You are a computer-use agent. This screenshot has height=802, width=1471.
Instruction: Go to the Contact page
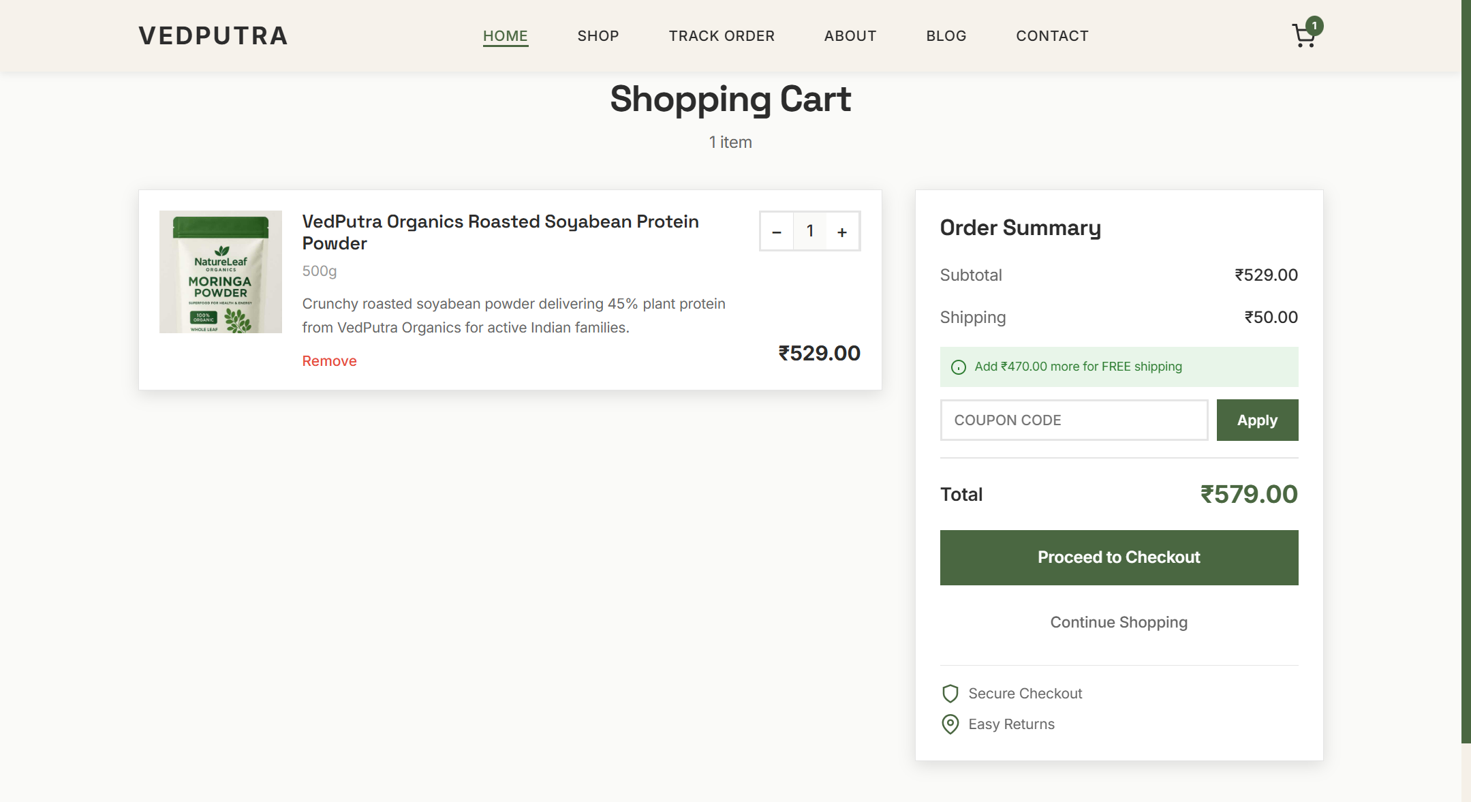click(1051, 36)
